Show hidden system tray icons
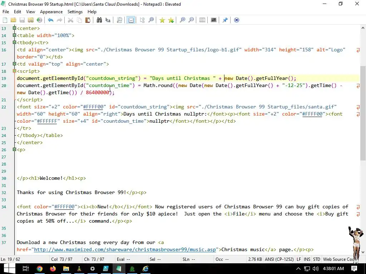The image size is (366, 274). point(298,269)
